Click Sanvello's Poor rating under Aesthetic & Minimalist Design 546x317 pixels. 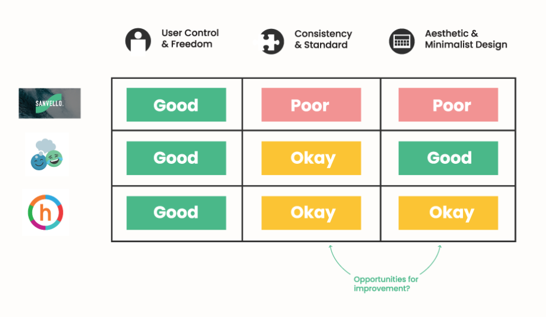(448, 105)
